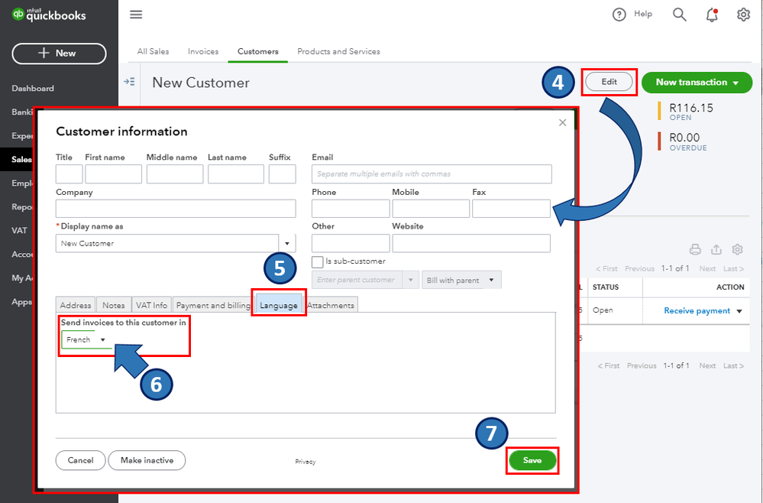The image size is (763, 503).
Task: Open the Bill with parent dropdown
Action: click(x=461, y=280)
